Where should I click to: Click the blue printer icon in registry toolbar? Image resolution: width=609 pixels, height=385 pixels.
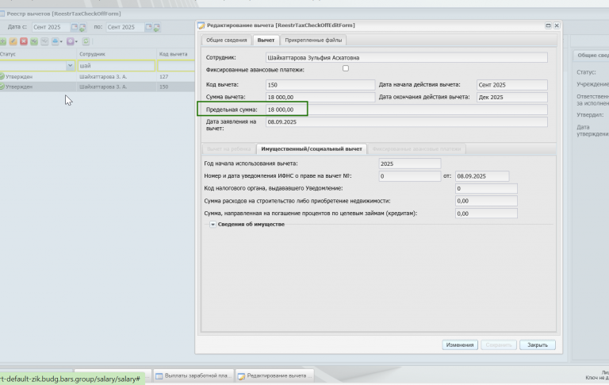[x=56, y=41]
